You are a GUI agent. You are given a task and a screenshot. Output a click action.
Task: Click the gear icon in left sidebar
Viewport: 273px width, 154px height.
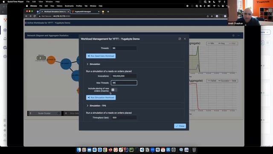point(5,56)
